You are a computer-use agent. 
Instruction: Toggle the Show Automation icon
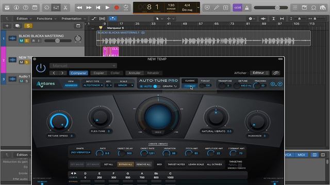coord(94,18)
